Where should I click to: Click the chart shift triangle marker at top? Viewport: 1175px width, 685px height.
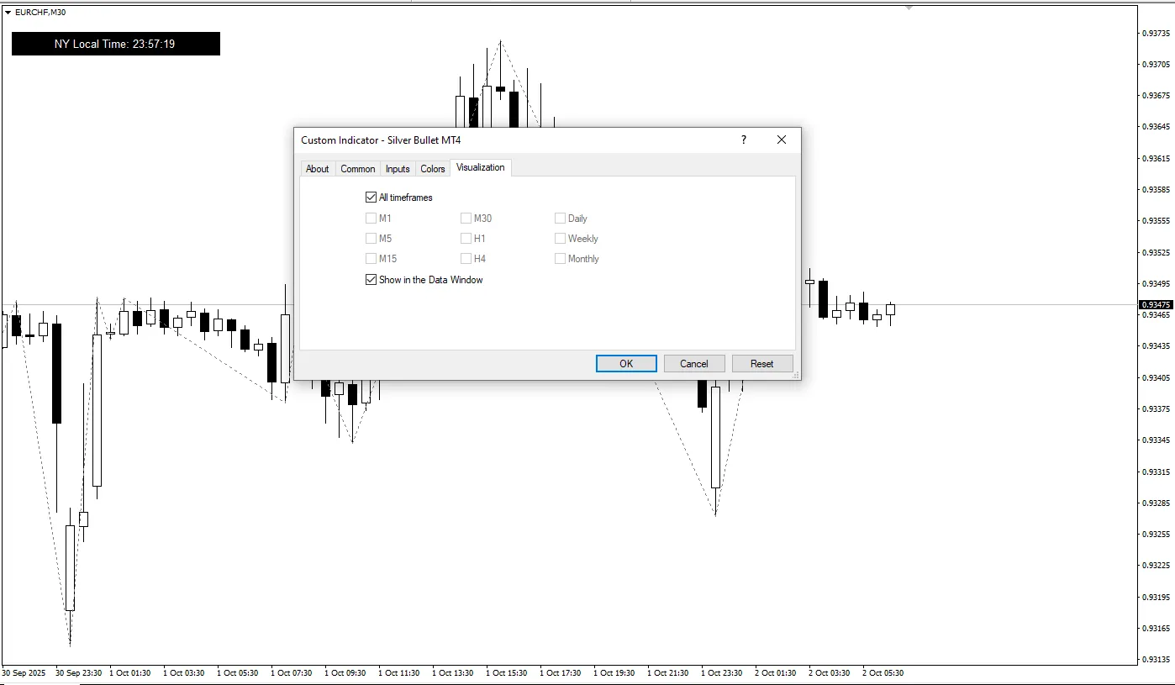(909, 8)
